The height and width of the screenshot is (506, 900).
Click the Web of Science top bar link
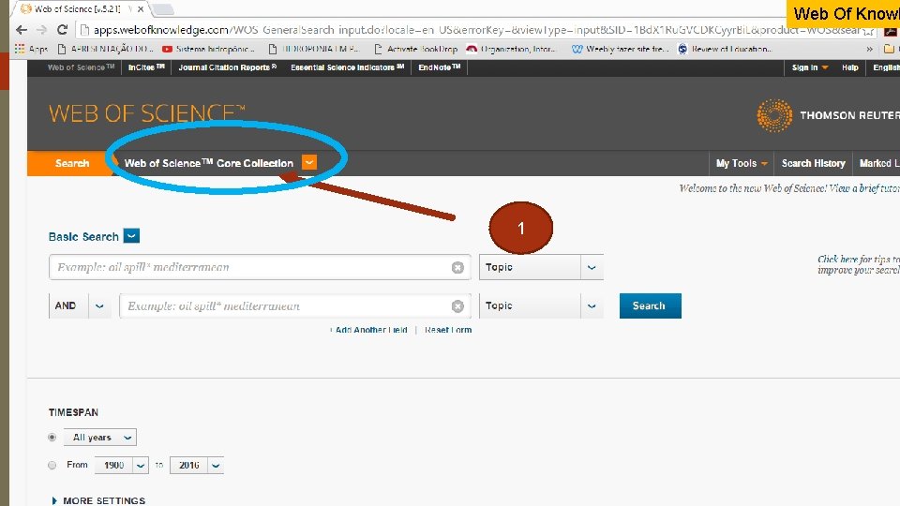(x=81, y=67)
